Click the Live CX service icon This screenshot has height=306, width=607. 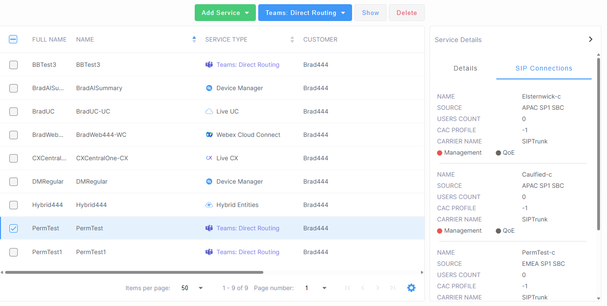[209, 158]
